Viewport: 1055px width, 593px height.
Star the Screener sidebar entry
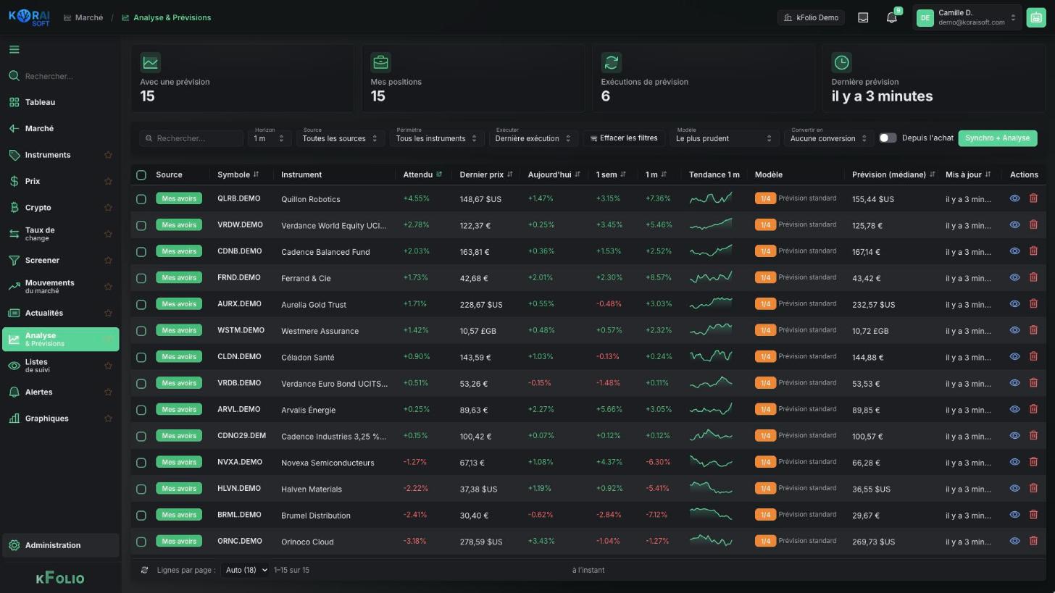(108, 260)
